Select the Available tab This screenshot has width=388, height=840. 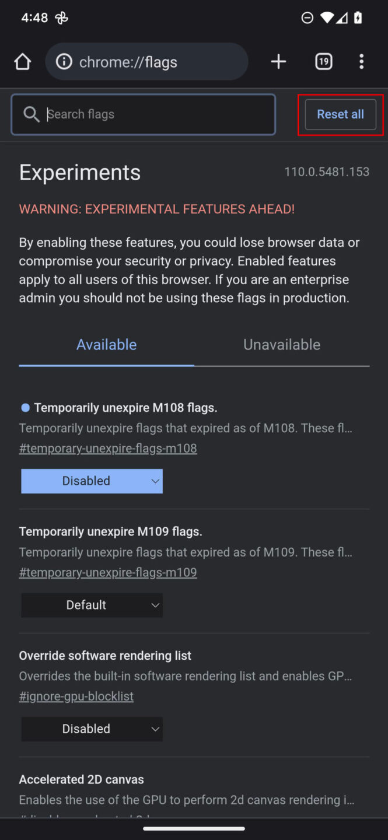point(106,344)
